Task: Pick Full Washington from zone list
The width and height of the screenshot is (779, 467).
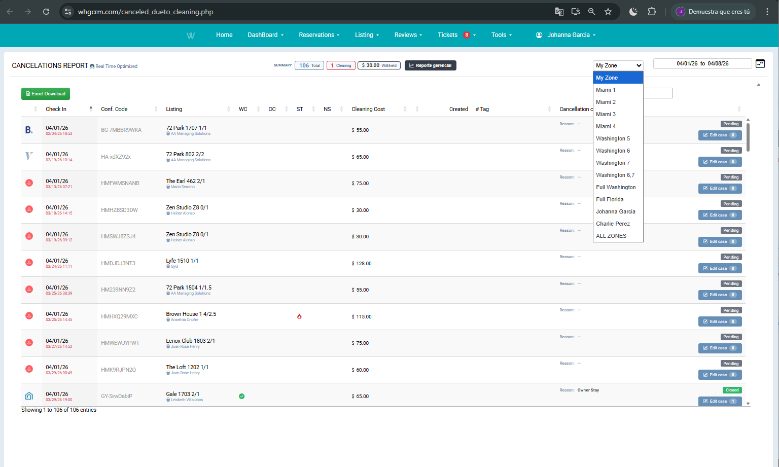Action: [x=616, y=187]
